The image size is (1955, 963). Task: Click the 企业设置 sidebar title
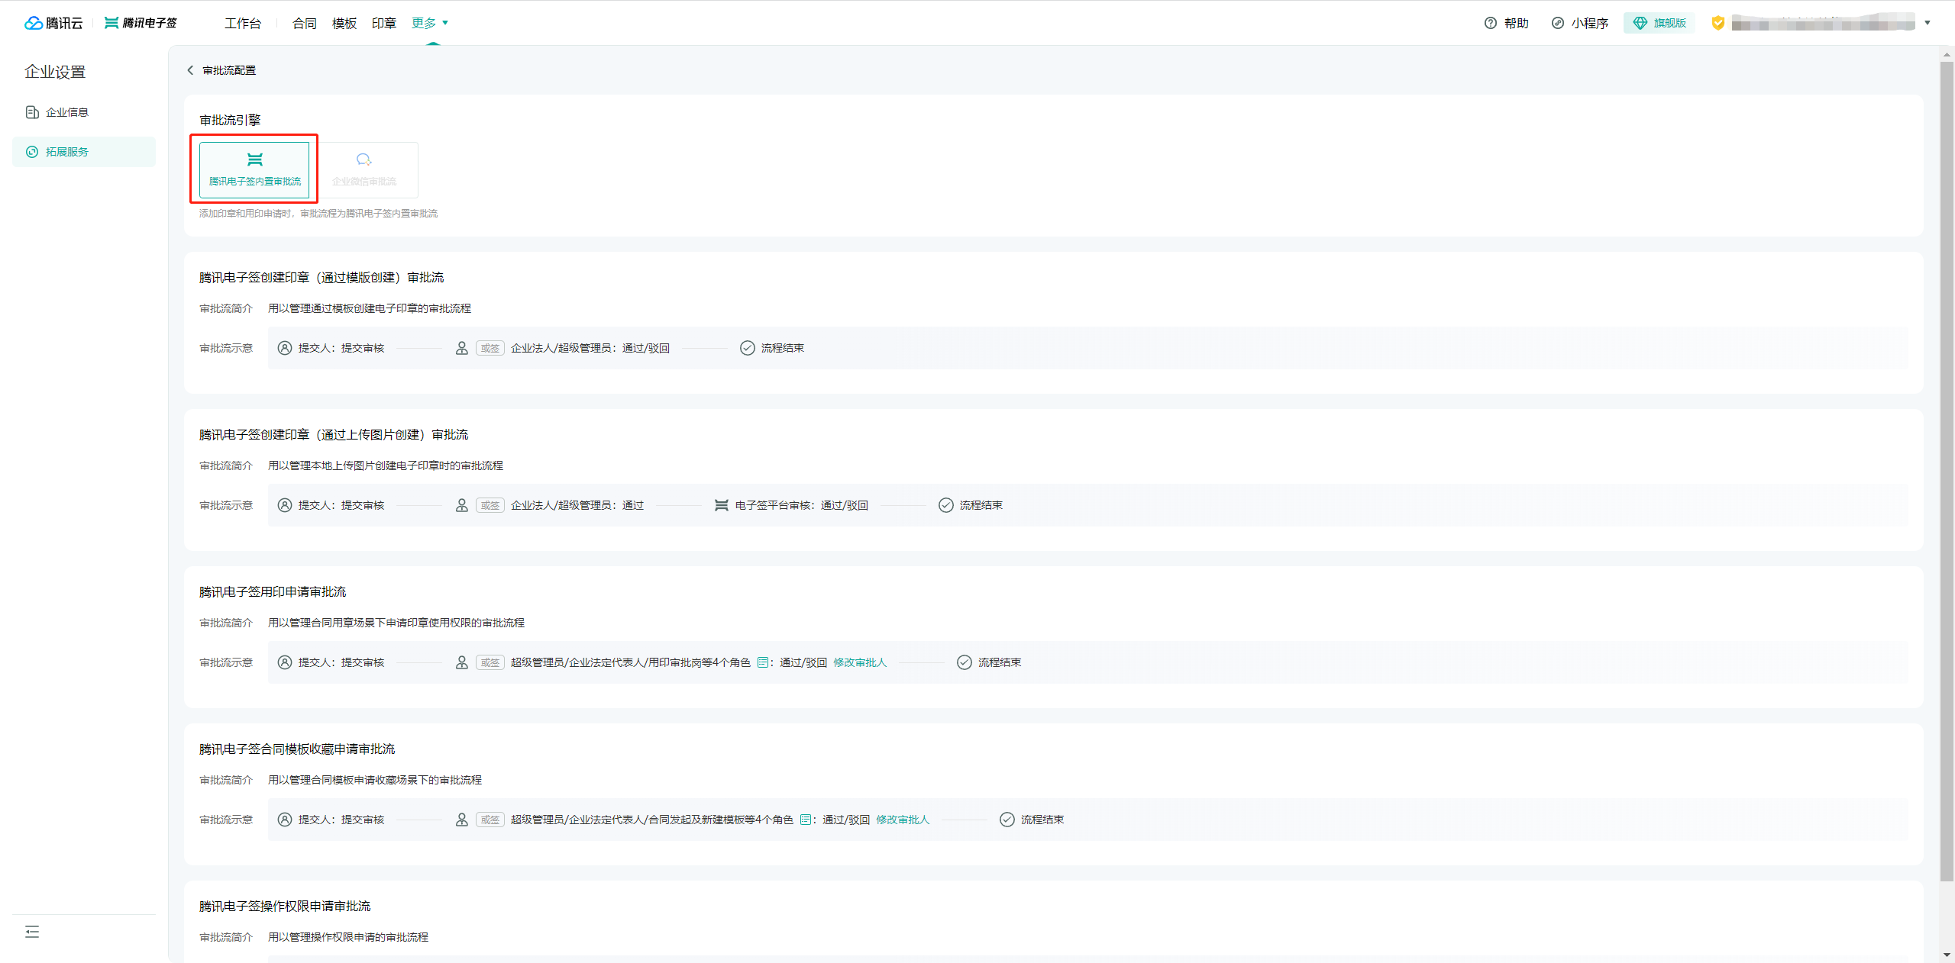[55, 72]
